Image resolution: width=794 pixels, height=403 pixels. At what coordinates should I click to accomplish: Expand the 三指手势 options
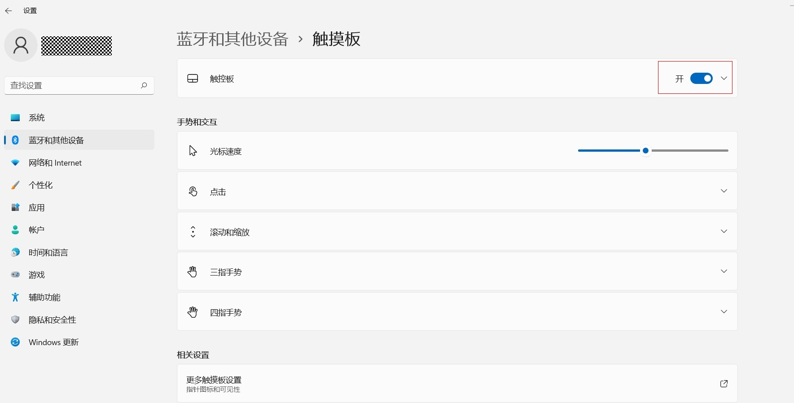pyautogui.click(x=724, y=272)
